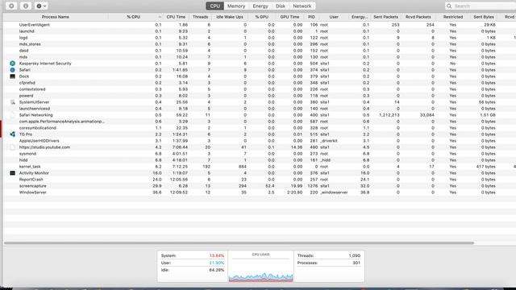
Task: Select the Kaspersky Internet Security icon
Action: pos(13,64)
